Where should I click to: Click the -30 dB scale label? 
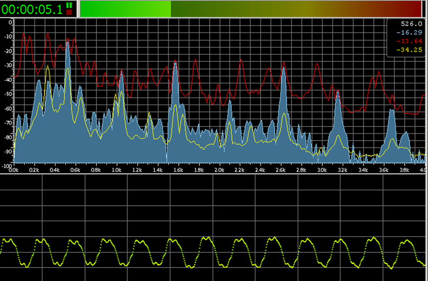click(x=9, y=65)
